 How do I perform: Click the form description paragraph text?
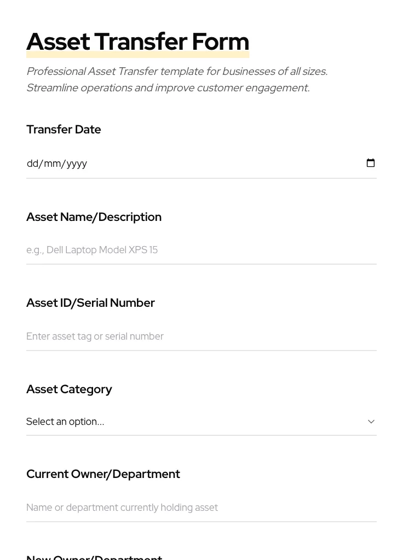coord(177,79)
